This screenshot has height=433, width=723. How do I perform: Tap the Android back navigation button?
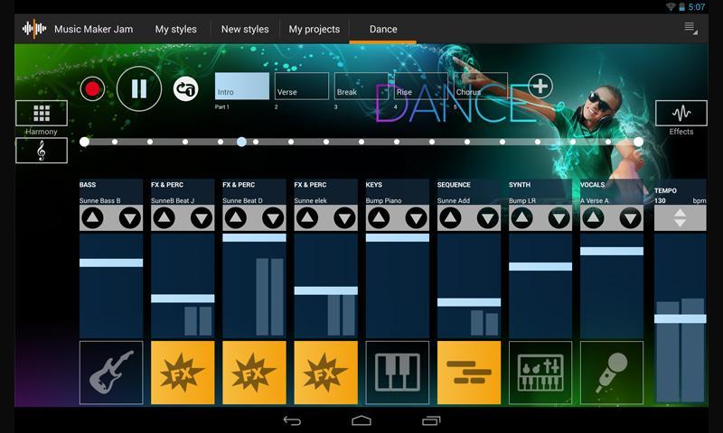point(292,420)
